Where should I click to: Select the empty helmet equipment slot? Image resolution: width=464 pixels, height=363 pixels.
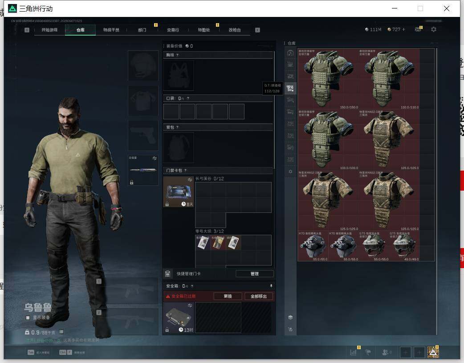pyautogui.click(x=143, y=65)
